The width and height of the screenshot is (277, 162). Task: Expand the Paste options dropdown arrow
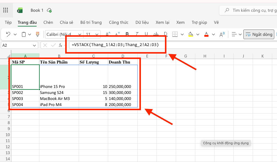pyautogui.click(x=30, y=34)
